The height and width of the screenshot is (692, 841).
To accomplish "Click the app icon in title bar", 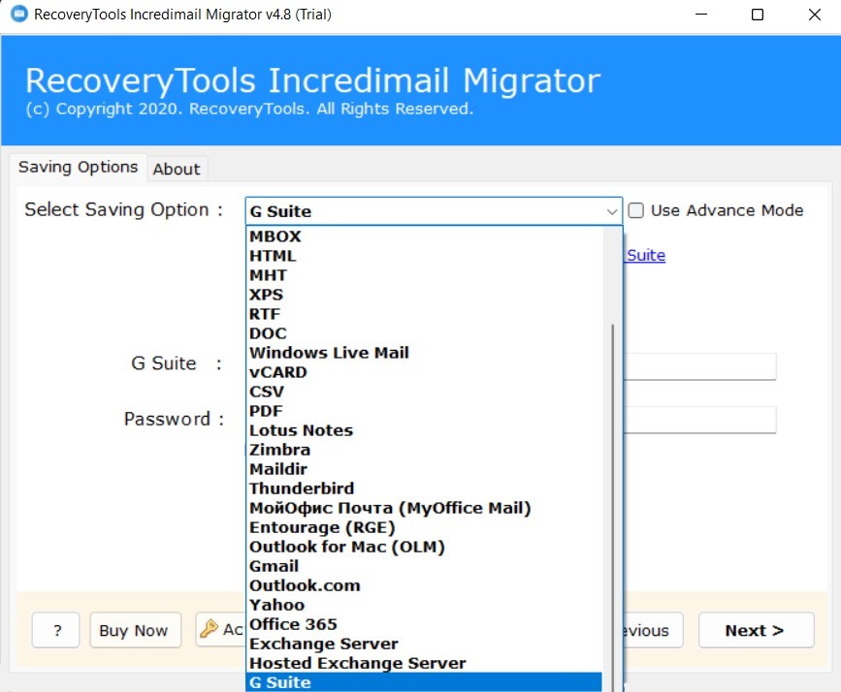I will (x=16, y=15).
